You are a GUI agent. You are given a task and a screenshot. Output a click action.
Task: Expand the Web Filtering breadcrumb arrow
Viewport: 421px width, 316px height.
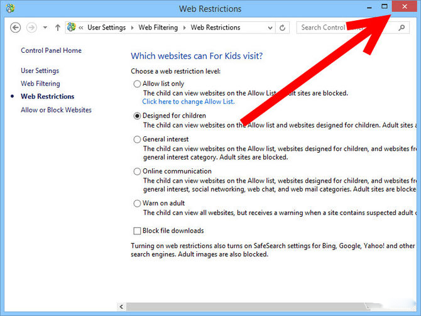[184, 28]
